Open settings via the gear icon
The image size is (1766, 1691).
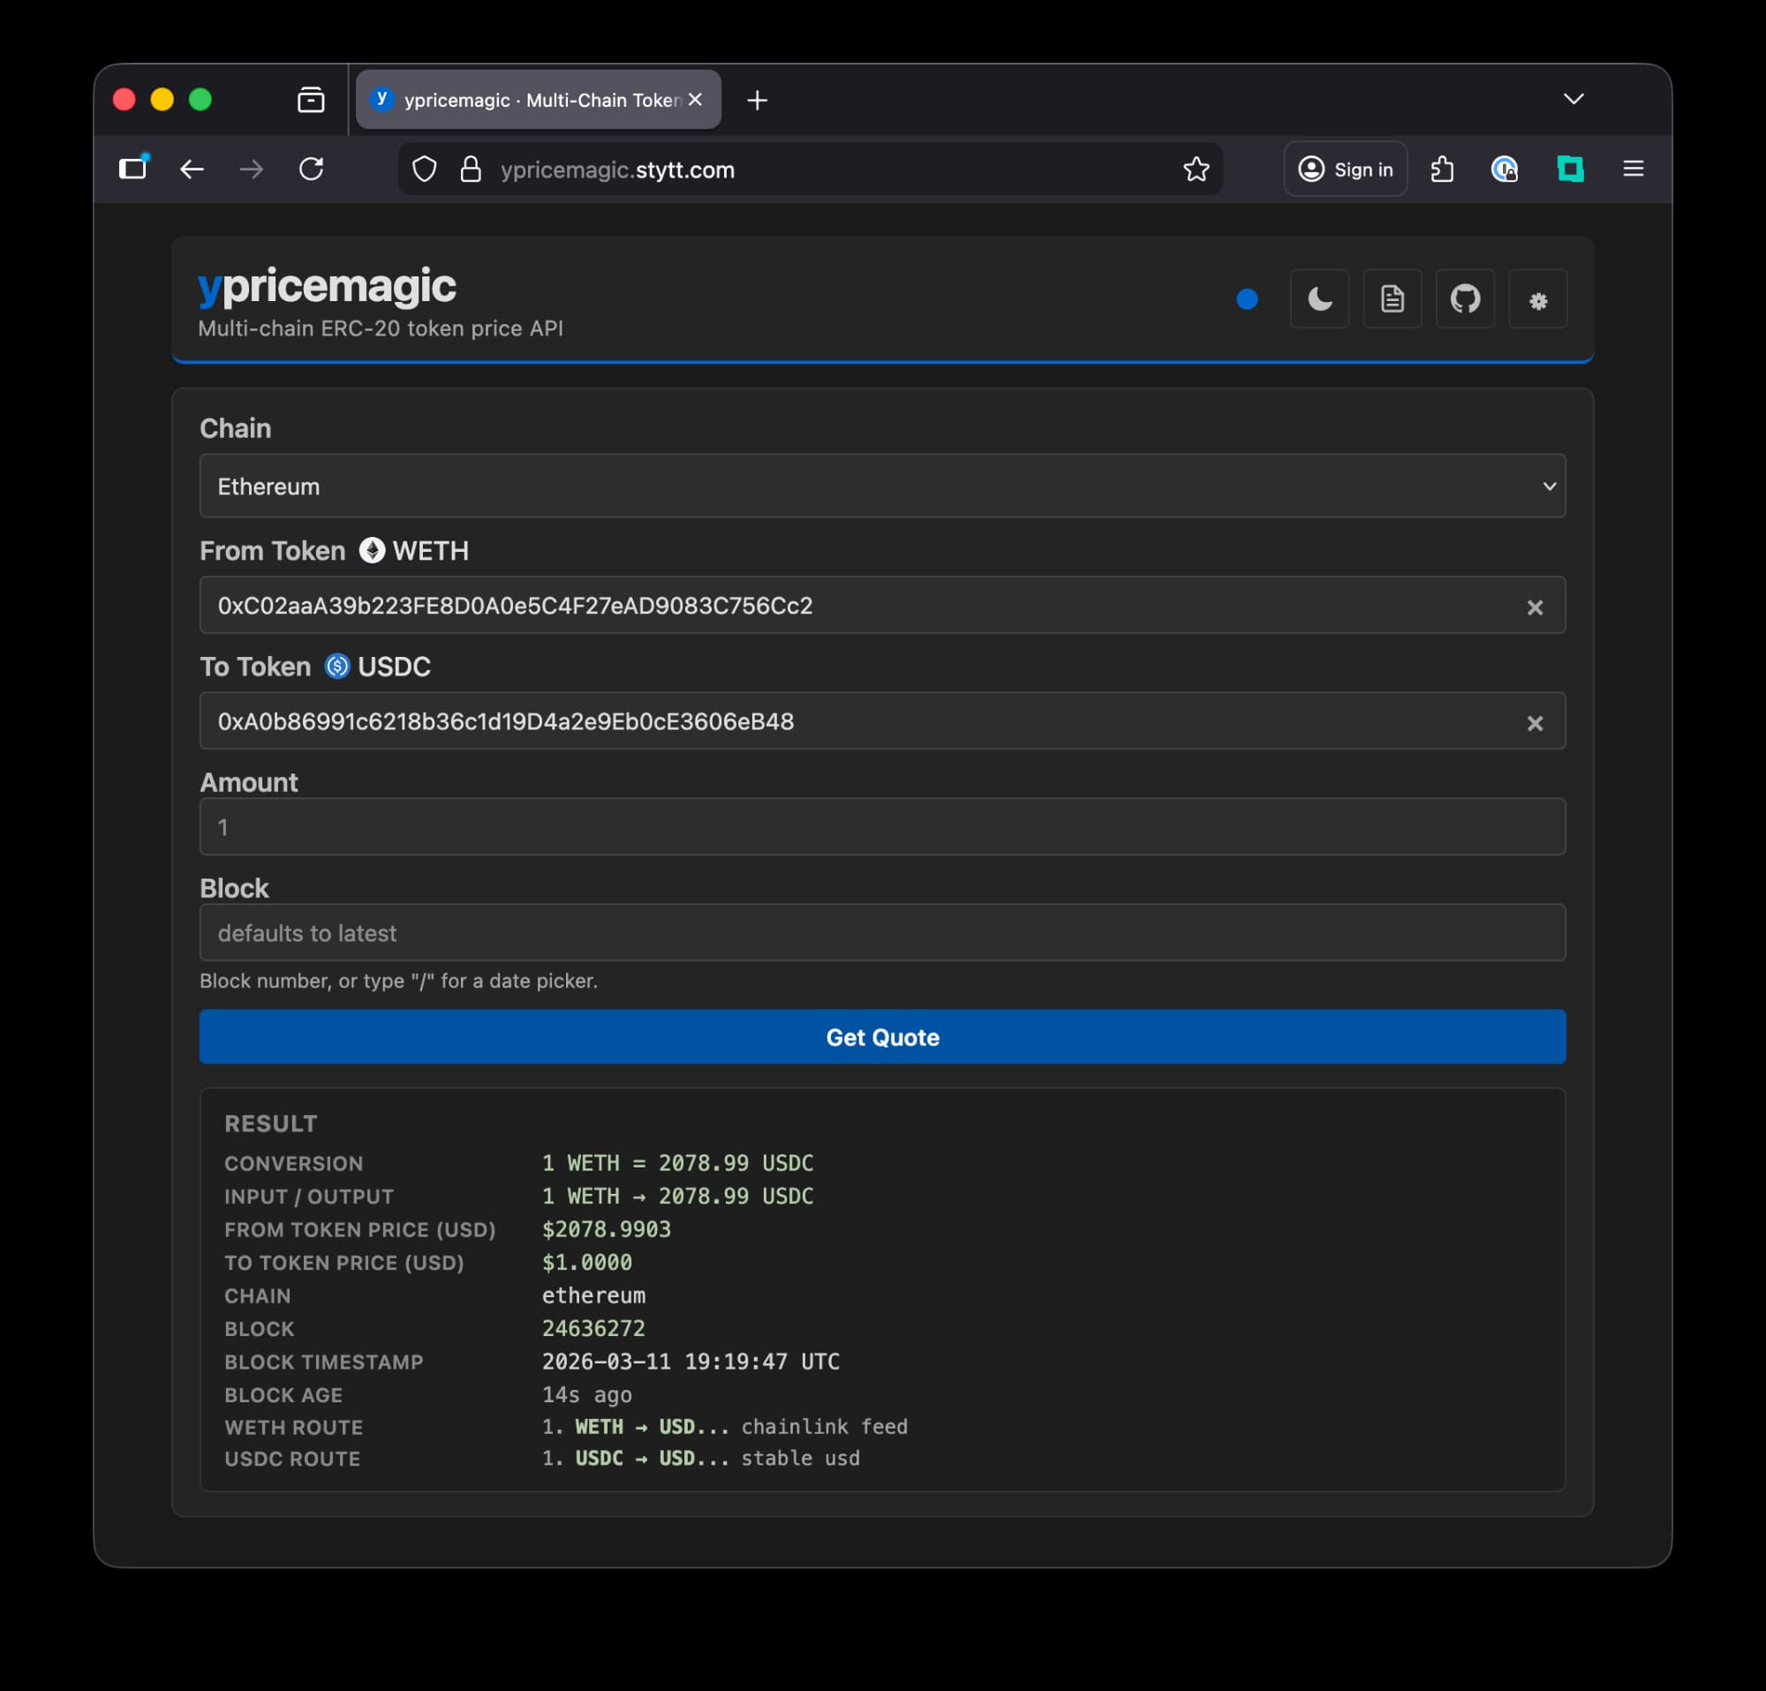tap(1538, 299)
